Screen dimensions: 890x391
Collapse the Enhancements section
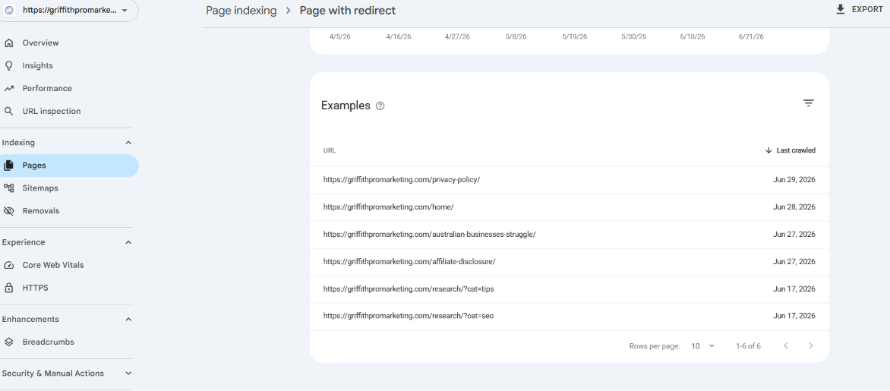pyautogui.click(x=128, y=320)
